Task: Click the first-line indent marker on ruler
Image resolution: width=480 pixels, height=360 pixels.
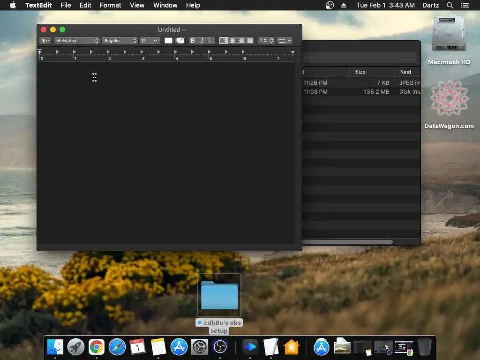Action: pos(39,51)
